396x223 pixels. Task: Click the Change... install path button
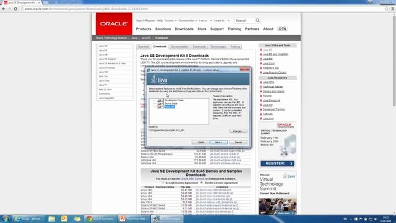click(238, 131)
